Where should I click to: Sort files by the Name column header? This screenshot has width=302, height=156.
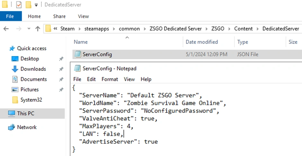(x=81, y=42)
